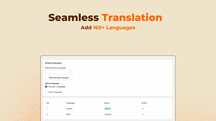
Task: Click the Add selected language button
Action: coord(59,78)
